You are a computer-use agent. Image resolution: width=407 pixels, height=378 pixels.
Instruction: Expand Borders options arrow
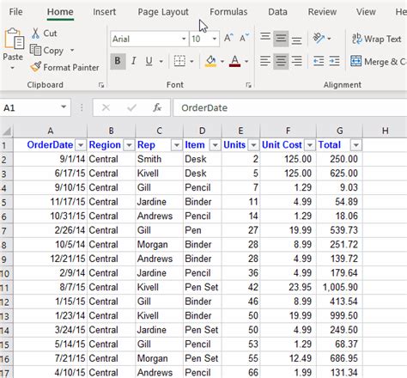point(191,61)
